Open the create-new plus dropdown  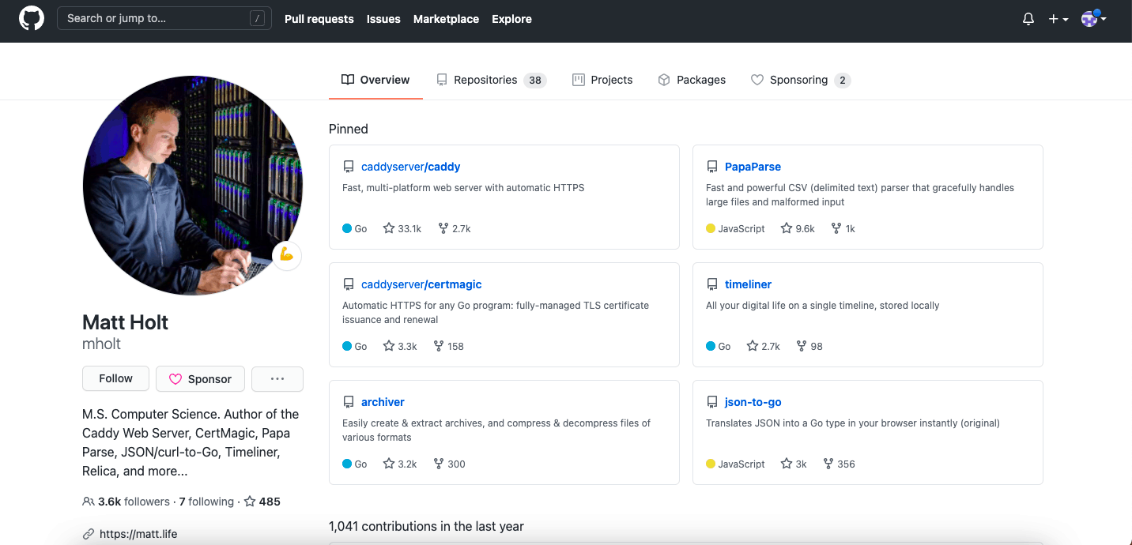[x=1057, y=18]
